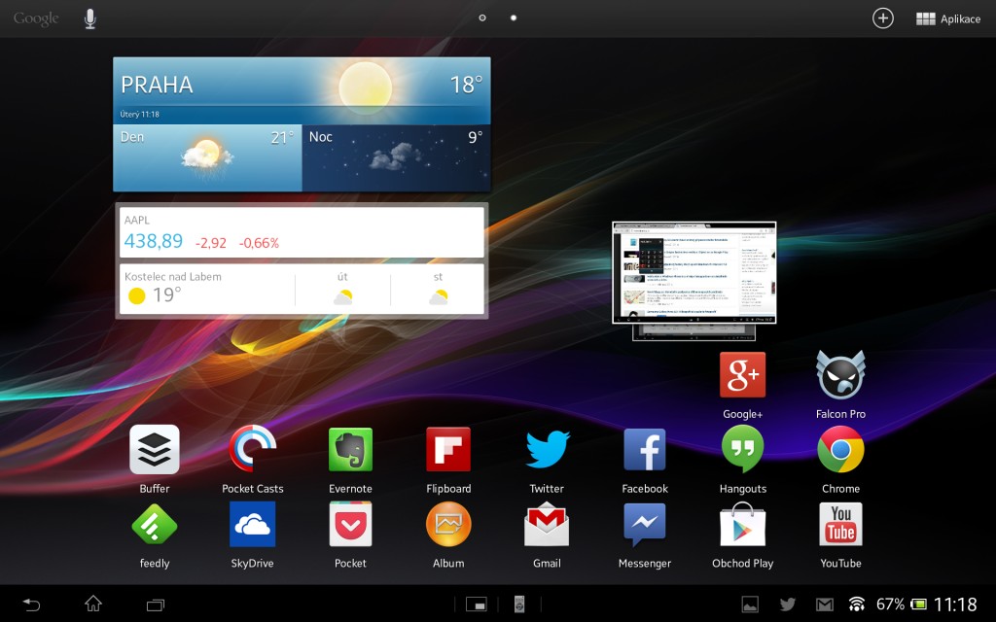Open Gmail
This screenshot has height=622, width=996.
pyautogui.click(x=547, y=524)
